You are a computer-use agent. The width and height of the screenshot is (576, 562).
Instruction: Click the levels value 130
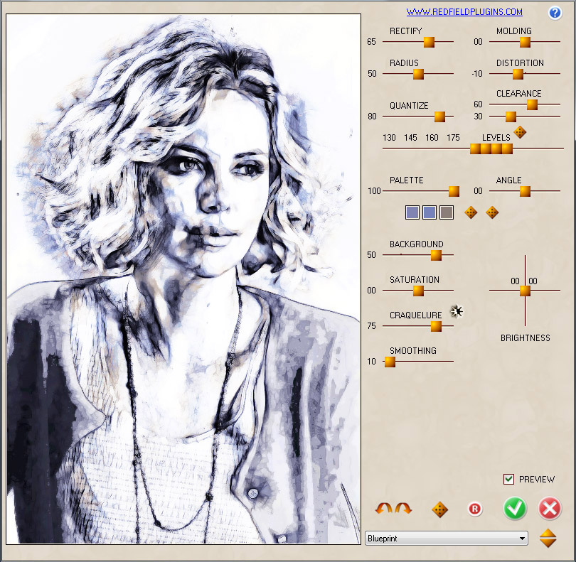coord(389,138)
